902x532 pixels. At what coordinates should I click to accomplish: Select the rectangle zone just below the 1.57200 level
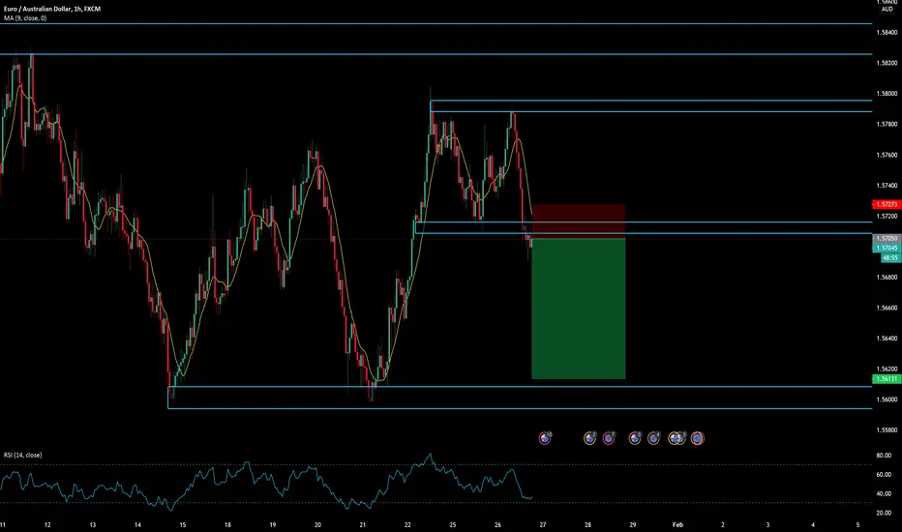coord(644,227)
